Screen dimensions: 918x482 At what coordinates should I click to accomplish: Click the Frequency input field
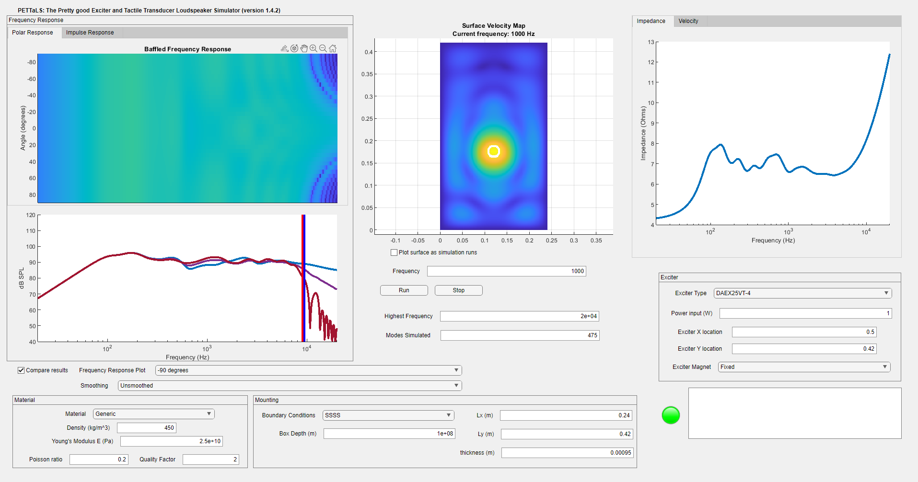point(507,271)
